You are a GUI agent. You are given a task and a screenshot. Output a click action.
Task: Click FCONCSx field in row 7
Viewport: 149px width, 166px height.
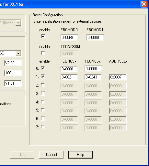[69, 128]
